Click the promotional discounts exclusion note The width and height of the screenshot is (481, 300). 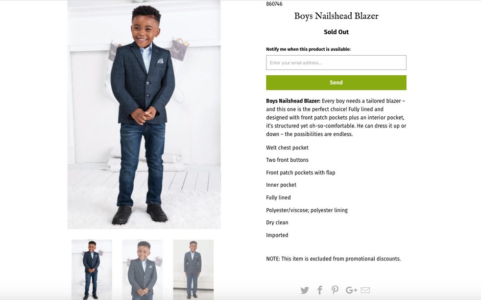(x=333, y=259)
